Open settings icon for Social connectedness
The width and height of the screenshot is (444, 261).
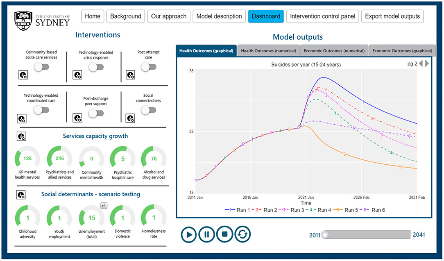click(130, 118)
